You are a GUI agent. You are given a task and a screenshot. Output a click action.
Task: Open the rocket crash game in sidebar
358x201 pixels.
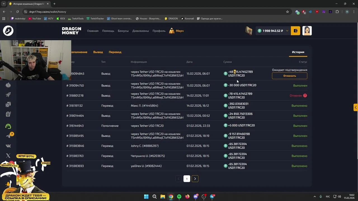8,95
